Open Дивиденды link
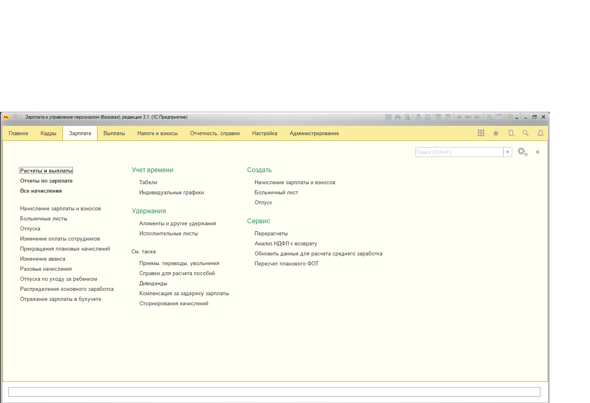 click(153, 284)
